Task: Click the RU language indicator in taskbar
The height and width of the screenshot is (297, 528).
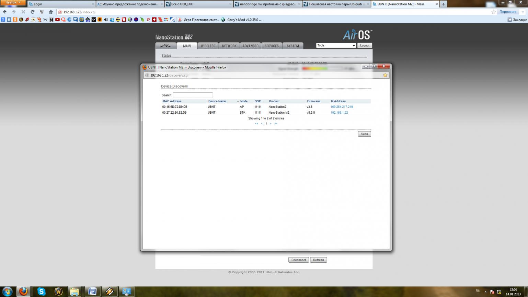Action: click(x=478, y=291)
